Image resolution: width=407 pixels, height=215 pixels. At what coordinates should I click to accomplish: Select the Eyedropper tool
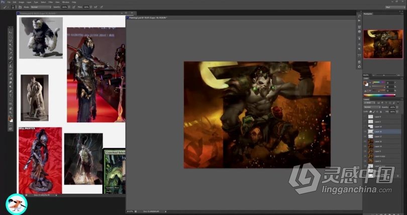pos(10,53)
